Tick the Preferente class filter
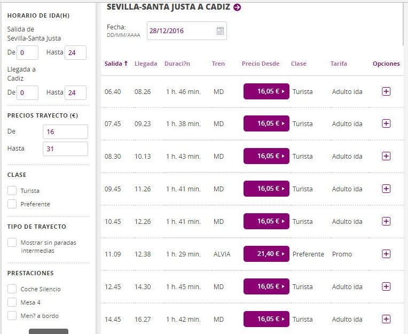Viewport: 408px width, 334px height. (12, 204)
